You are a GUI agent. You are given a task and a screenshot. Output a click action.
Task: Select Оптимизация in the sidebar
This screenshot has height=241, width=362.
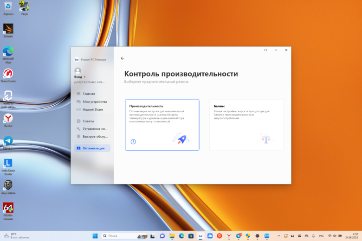92,148
